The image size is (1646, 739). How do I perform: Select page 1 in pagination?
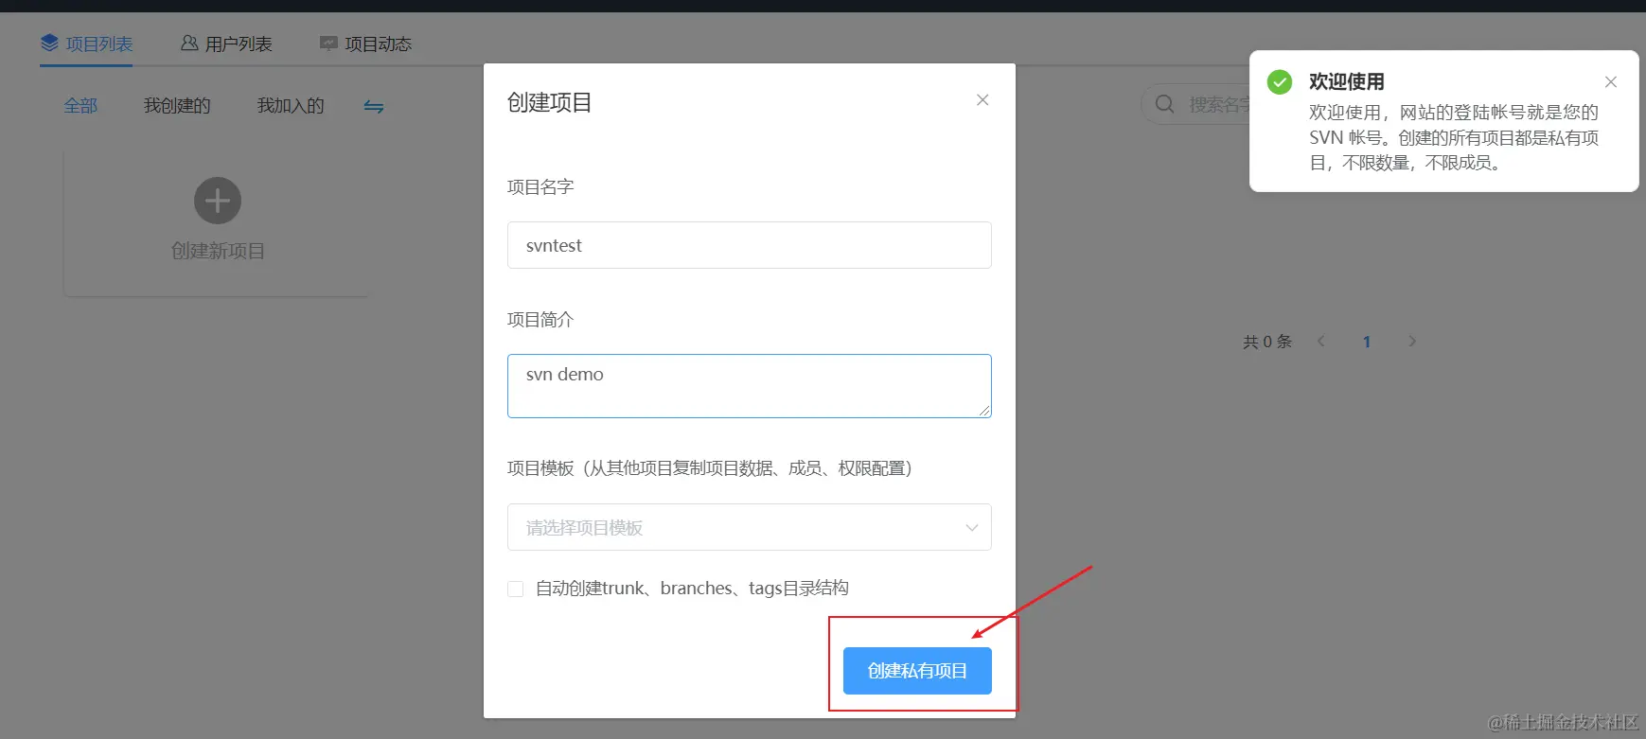pos(1367,342)
